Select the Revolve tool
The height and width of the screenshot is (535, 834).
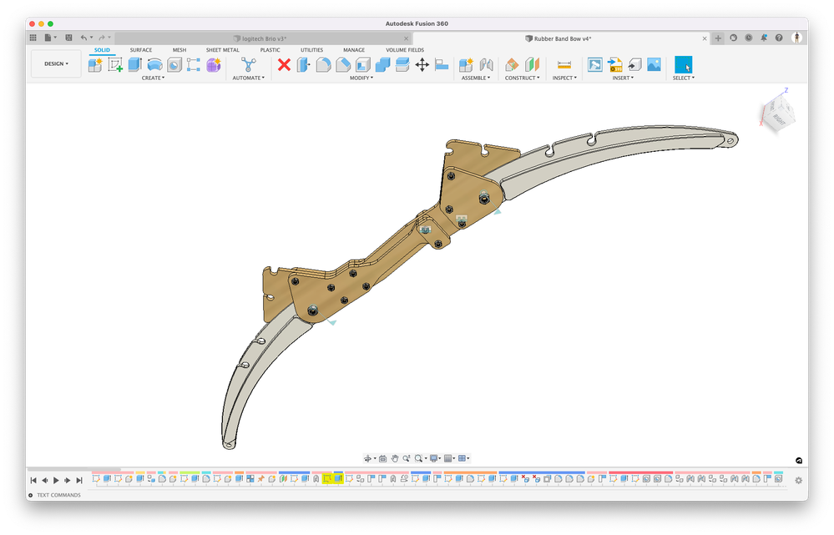154,65
